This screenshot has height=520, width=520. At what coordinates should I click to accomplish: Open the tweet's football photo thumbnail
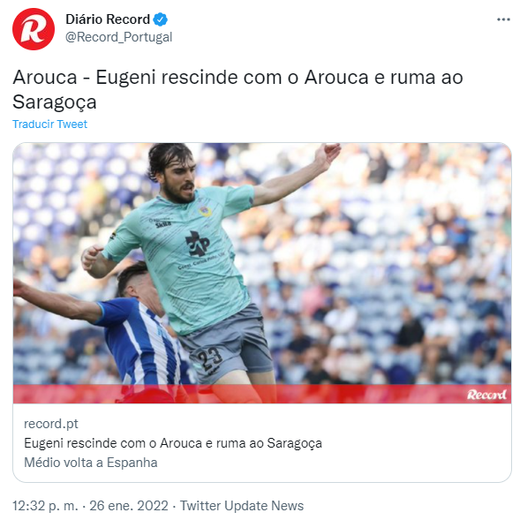(x=262, y=273)
